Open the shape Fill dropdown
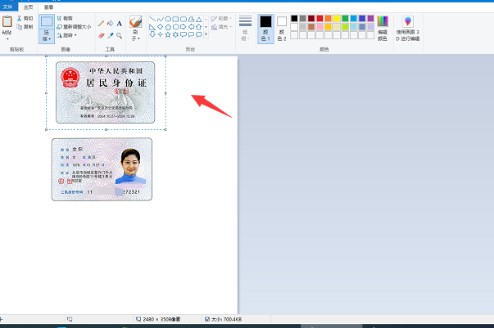The height and width of the screenshot is (328, 494). coord(221,27)
